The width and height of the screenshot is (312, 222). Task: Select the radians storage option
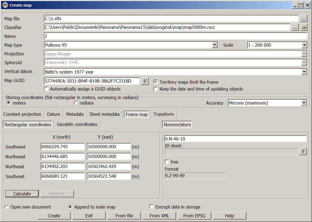pos(76,103)
